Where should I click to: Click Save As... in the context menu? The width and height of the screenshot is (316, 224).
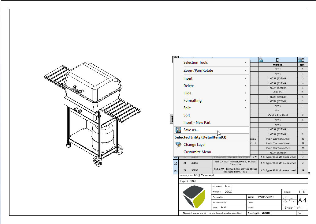pos(191,130)
